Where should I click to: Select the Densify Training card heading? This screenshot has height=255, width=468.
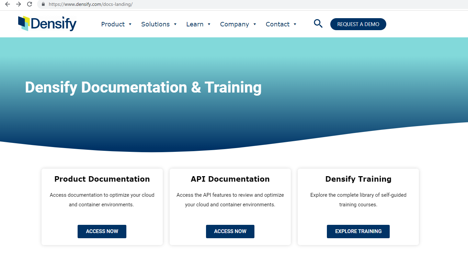pyautogui.click(x=358, y=179)
